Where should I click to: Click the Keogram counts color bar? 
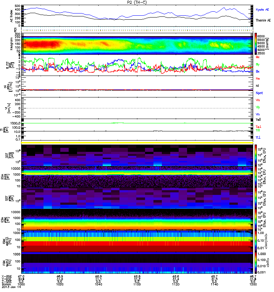[256, 44]
